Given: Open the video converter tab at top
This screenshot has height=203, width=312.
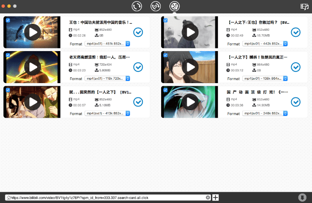Looking at the screenshot, I should pos(137,6).
